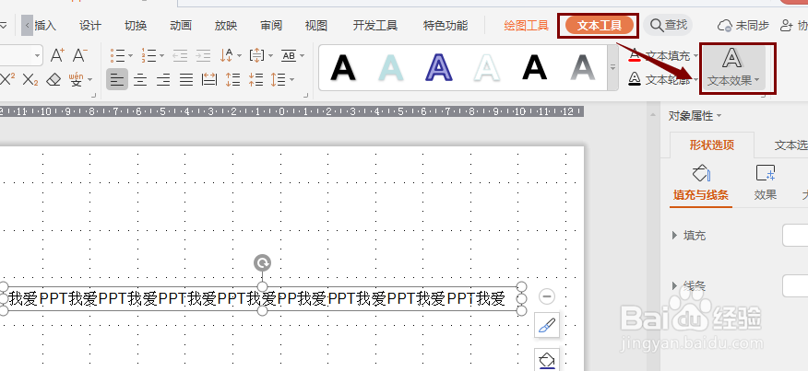Toggle center alignment
The height and width of the screenshot is (371, 808).
click(x=140, y=80)
